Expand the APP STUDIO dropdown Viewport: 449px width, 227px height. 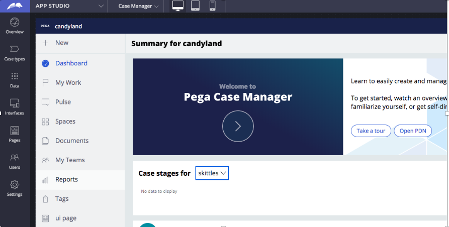click(x=101, y=6)
